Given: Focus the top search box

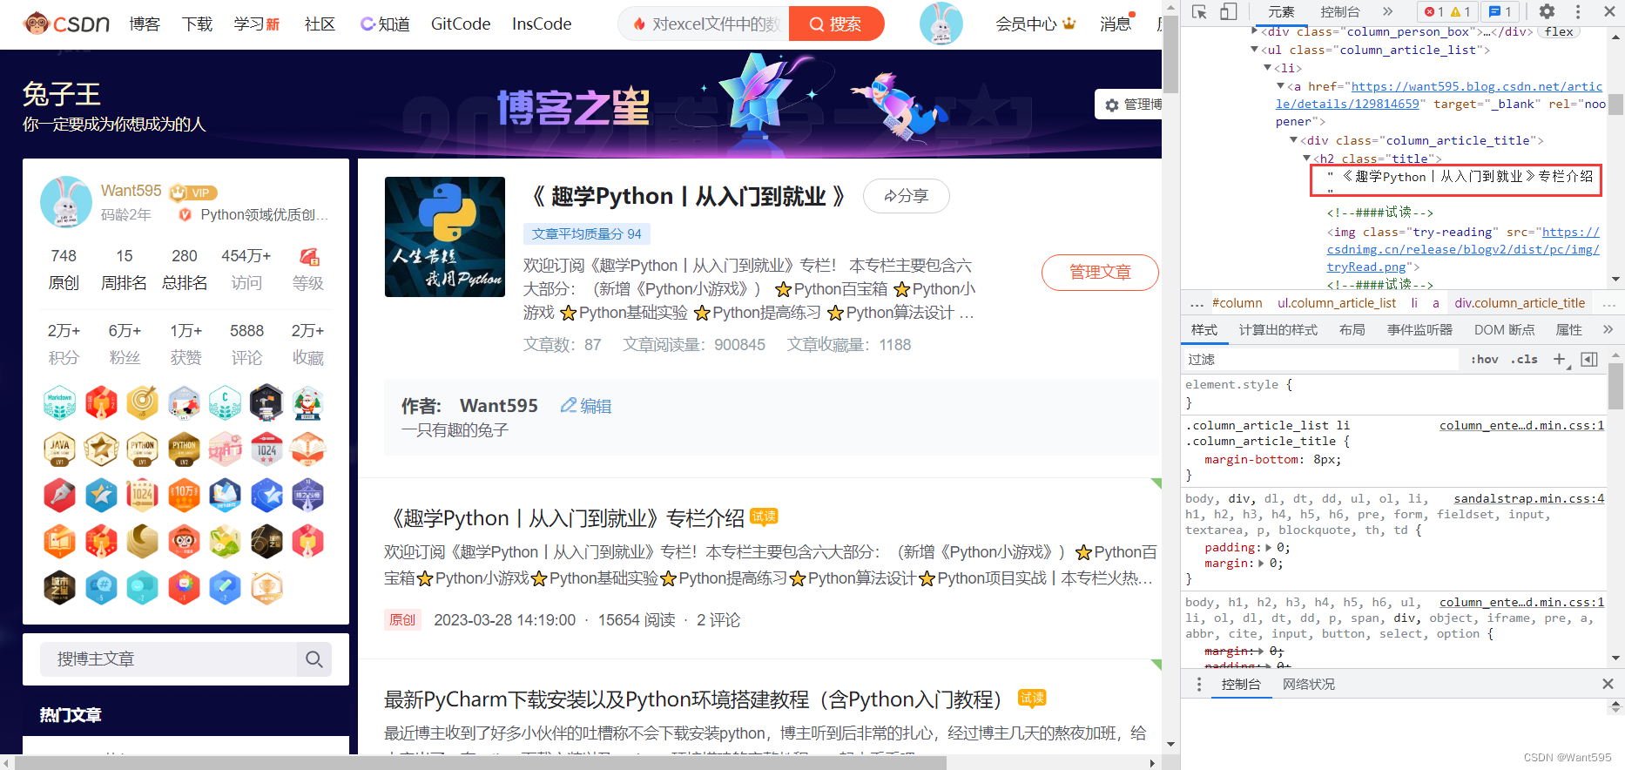Looking at the screenshot, I should click(704, 24).
